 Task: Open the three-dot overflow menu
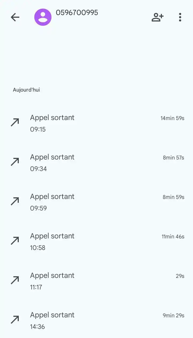pos(180,17)
